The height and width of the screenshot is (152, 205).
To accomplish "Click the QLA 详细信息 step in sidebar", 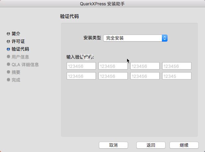I will (25, 65).
